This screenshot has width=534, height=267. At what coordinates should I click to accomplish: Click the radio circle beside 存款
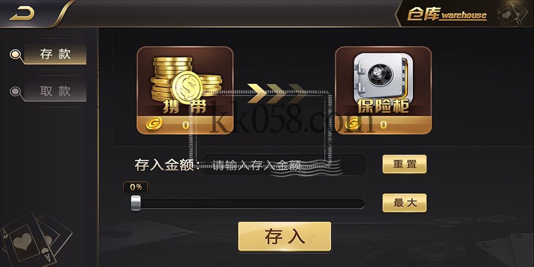(15, 54)
